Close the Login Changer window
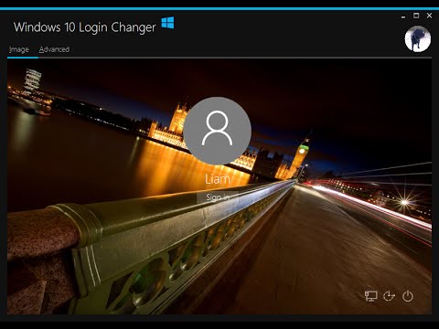Image resolution: width=439 pixels, height=329 pixels. 429,16
